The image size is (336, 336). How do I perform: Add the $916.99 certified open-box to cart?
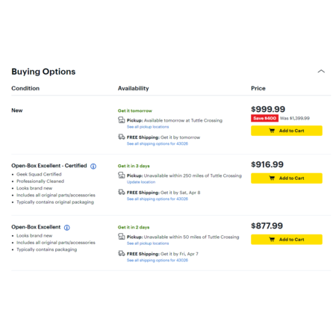[x=287, y=178]
